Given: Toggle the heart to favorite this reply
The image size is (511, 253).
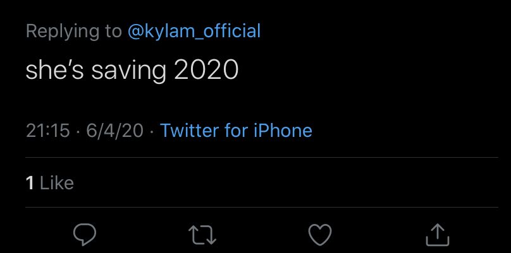Looking at the screenshot, I should [x=320, y=234].
